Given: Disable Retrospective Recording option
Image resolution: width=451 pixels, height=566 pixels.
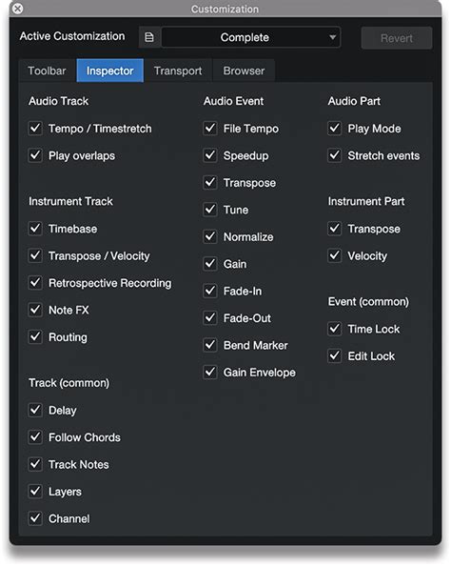Looking at the screenshot, I should click(35, 283).
